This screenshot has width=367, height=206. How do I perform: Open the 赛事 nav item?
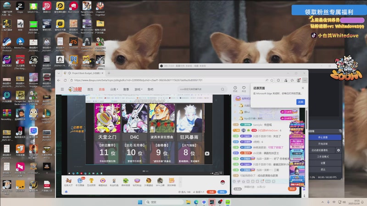point(126,89)
